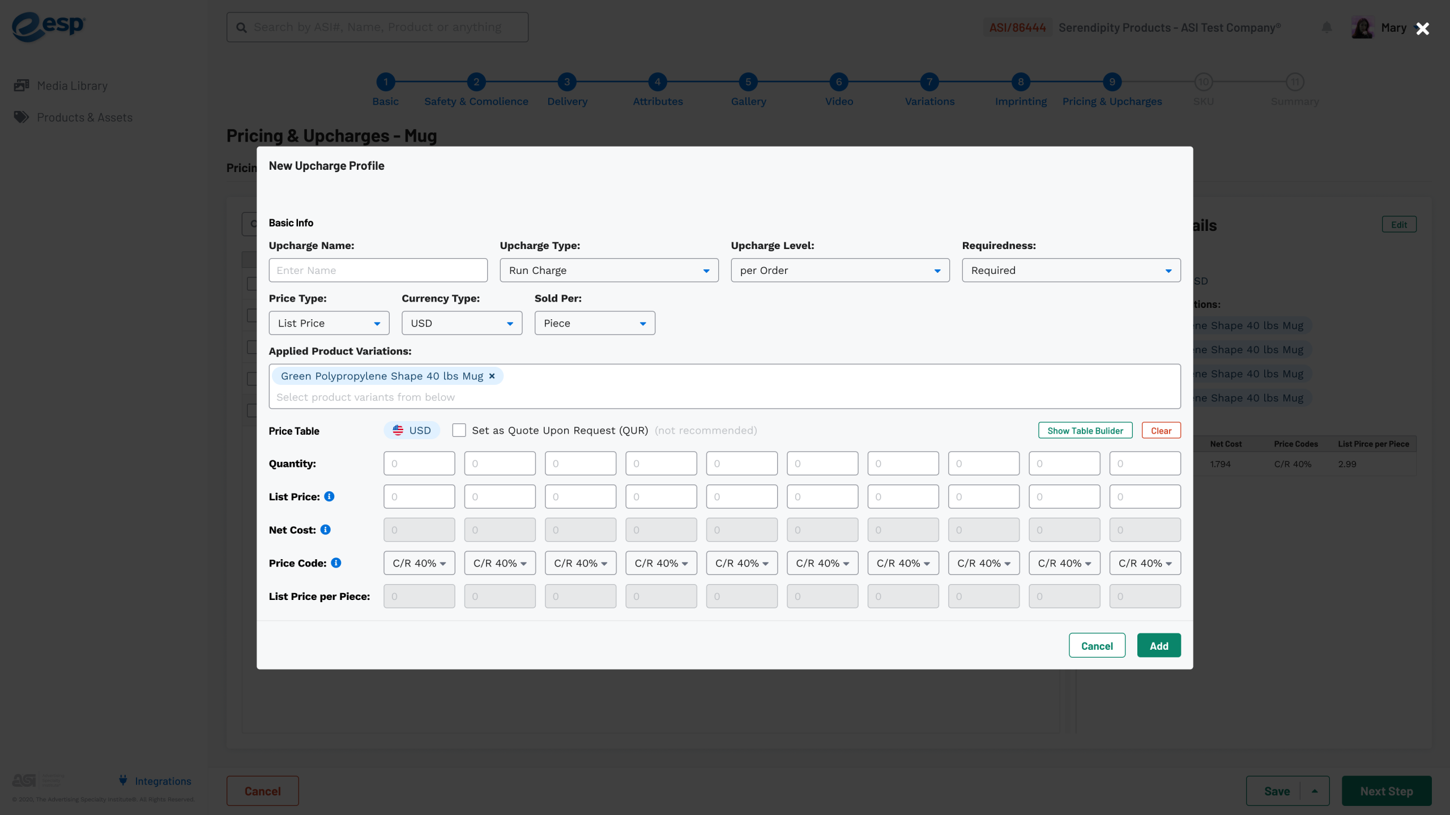
Task: Expand the Upcharge Level dropdown
Action: 840,270
